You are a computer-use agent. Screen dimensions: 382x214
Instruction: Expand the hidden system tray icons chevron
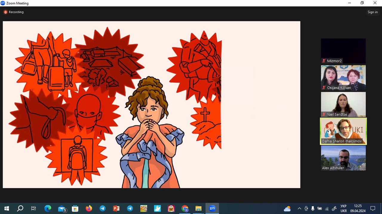(299, 209)
